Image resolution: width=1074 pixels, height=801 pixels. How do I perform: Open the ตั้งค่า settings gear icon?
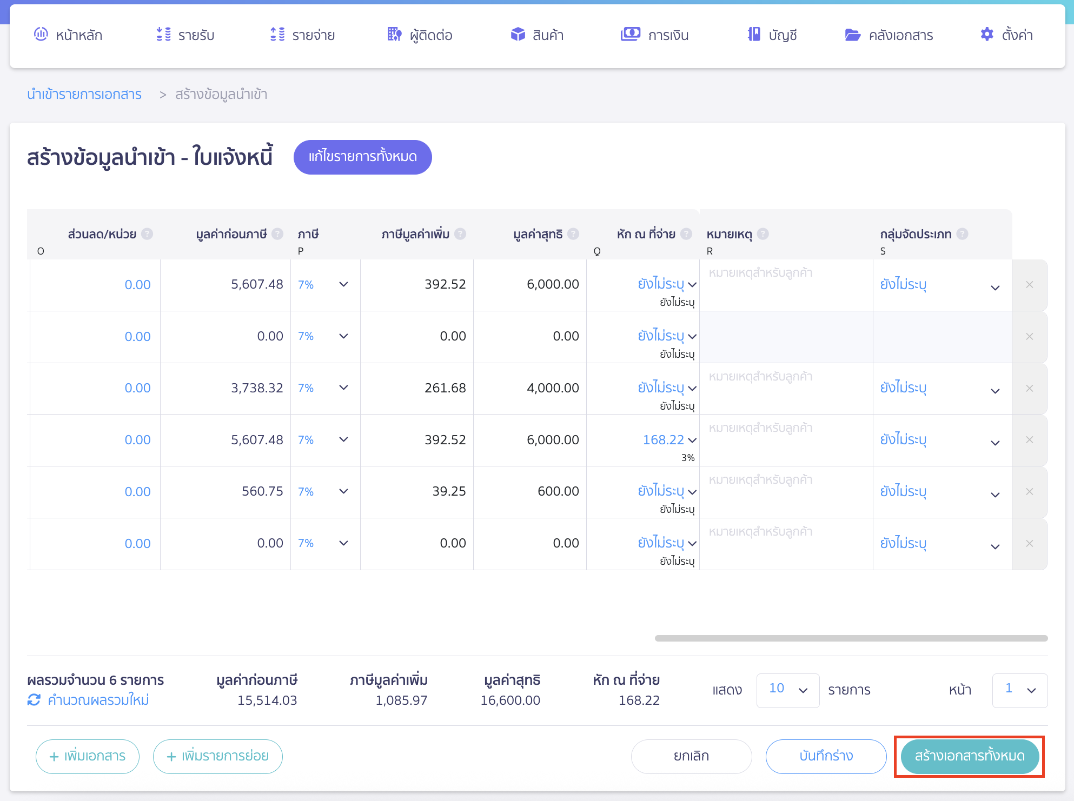click(x=986, y=35)
